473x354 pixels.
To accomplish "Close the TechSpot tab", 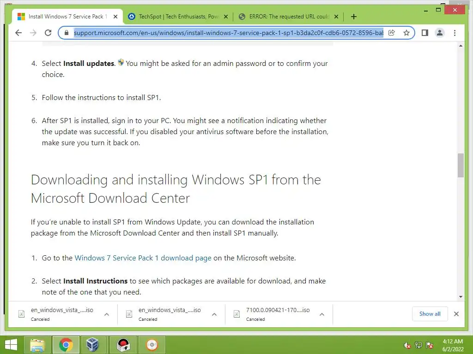I will 225,17.
